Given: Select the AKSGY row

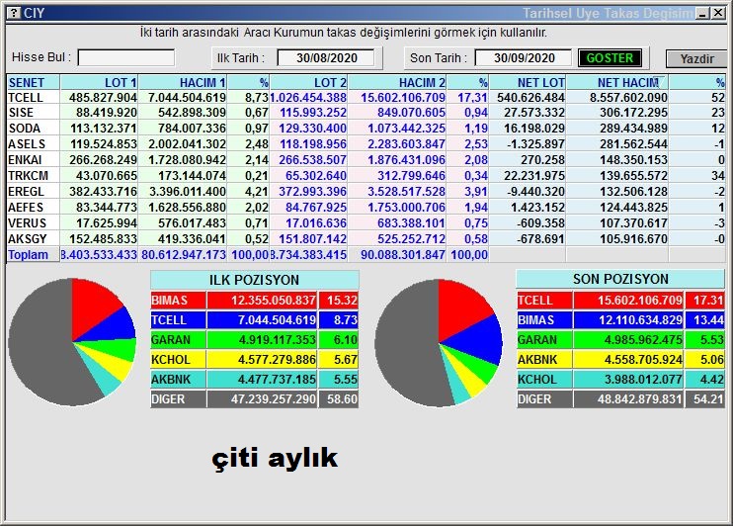Looking at the screenshot, I should pos(366,239).
